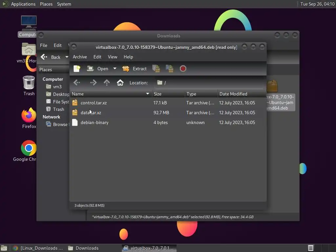Image resolution: width=336 pixels, height=252 pixels.
Task: Open the System panel menu
Action: pyautogui.click(x=64, y=4)
